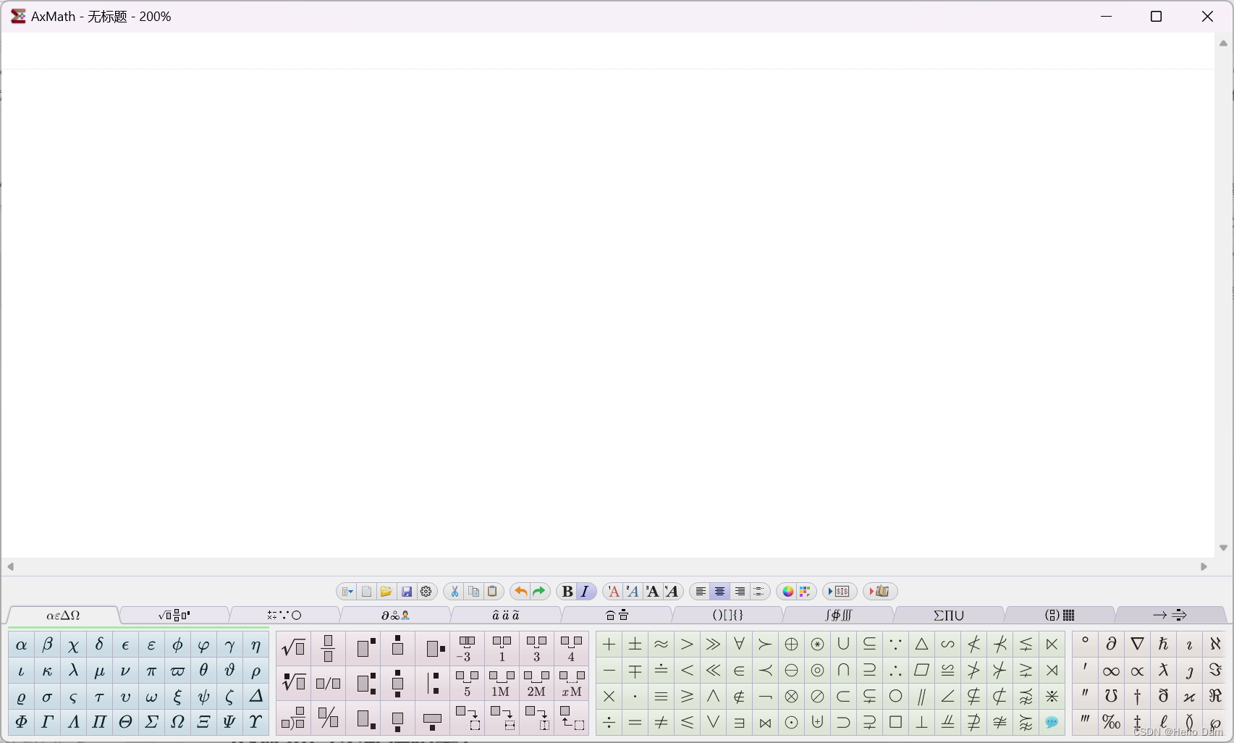Screen dimensions: 1234x743
Task: Open settings via the gear icon
Action: point(426,592)
